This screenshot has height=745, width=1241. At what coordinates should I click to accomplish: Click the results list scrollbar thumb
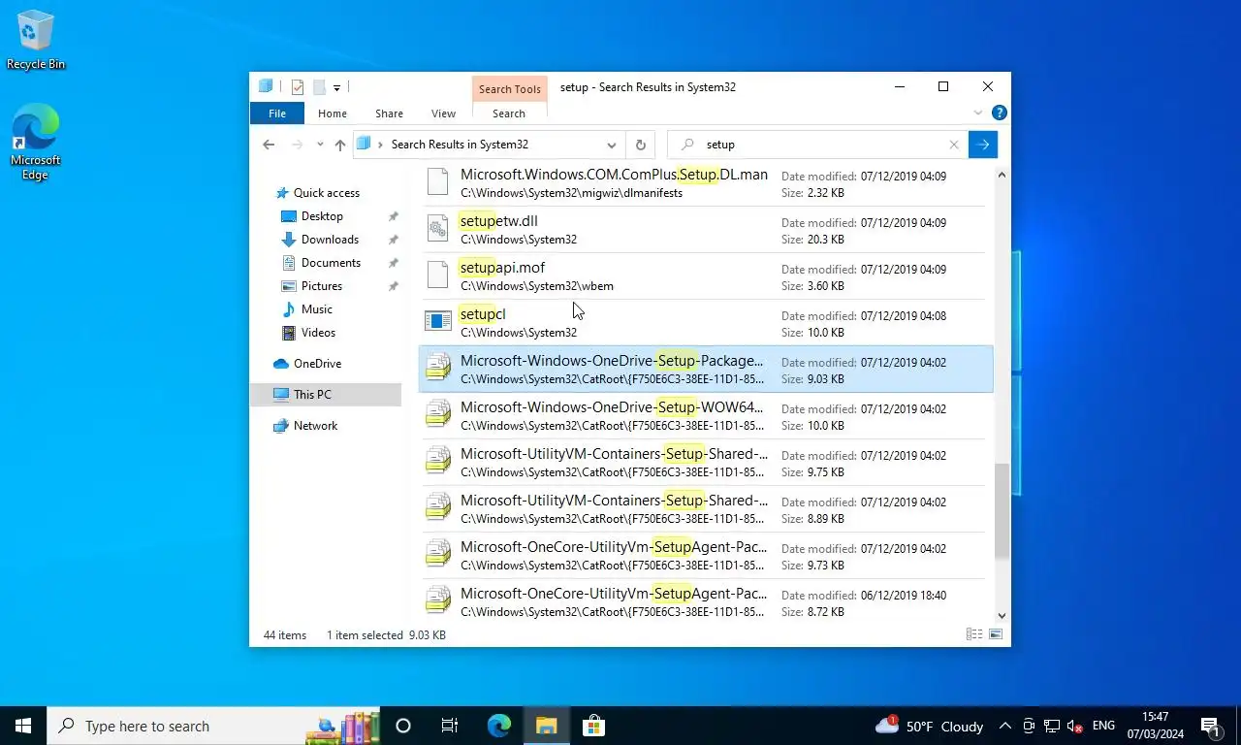1002,511
